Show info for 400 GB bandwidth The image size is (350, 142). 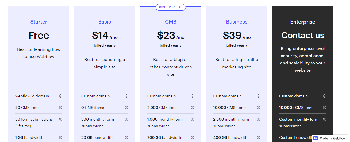(x=259, y=137)
